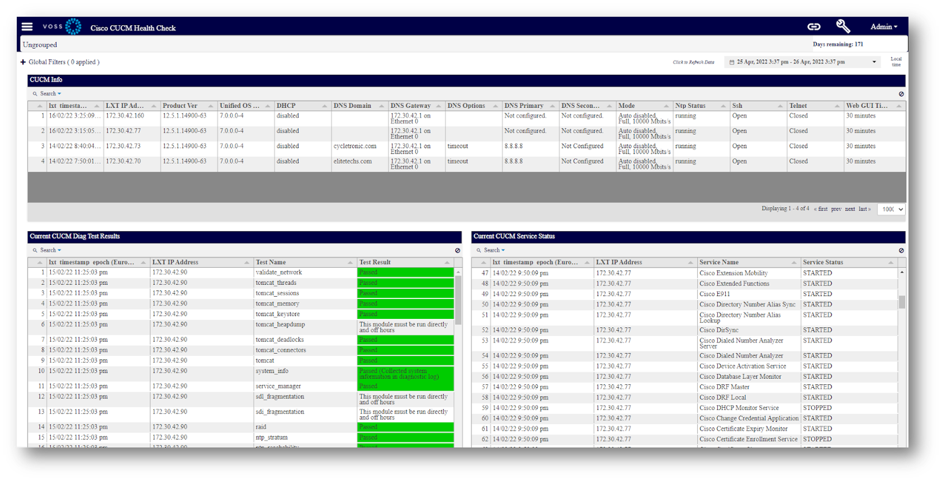Sort by Product Ver column

pyautogui.click(x=188, y=106)
